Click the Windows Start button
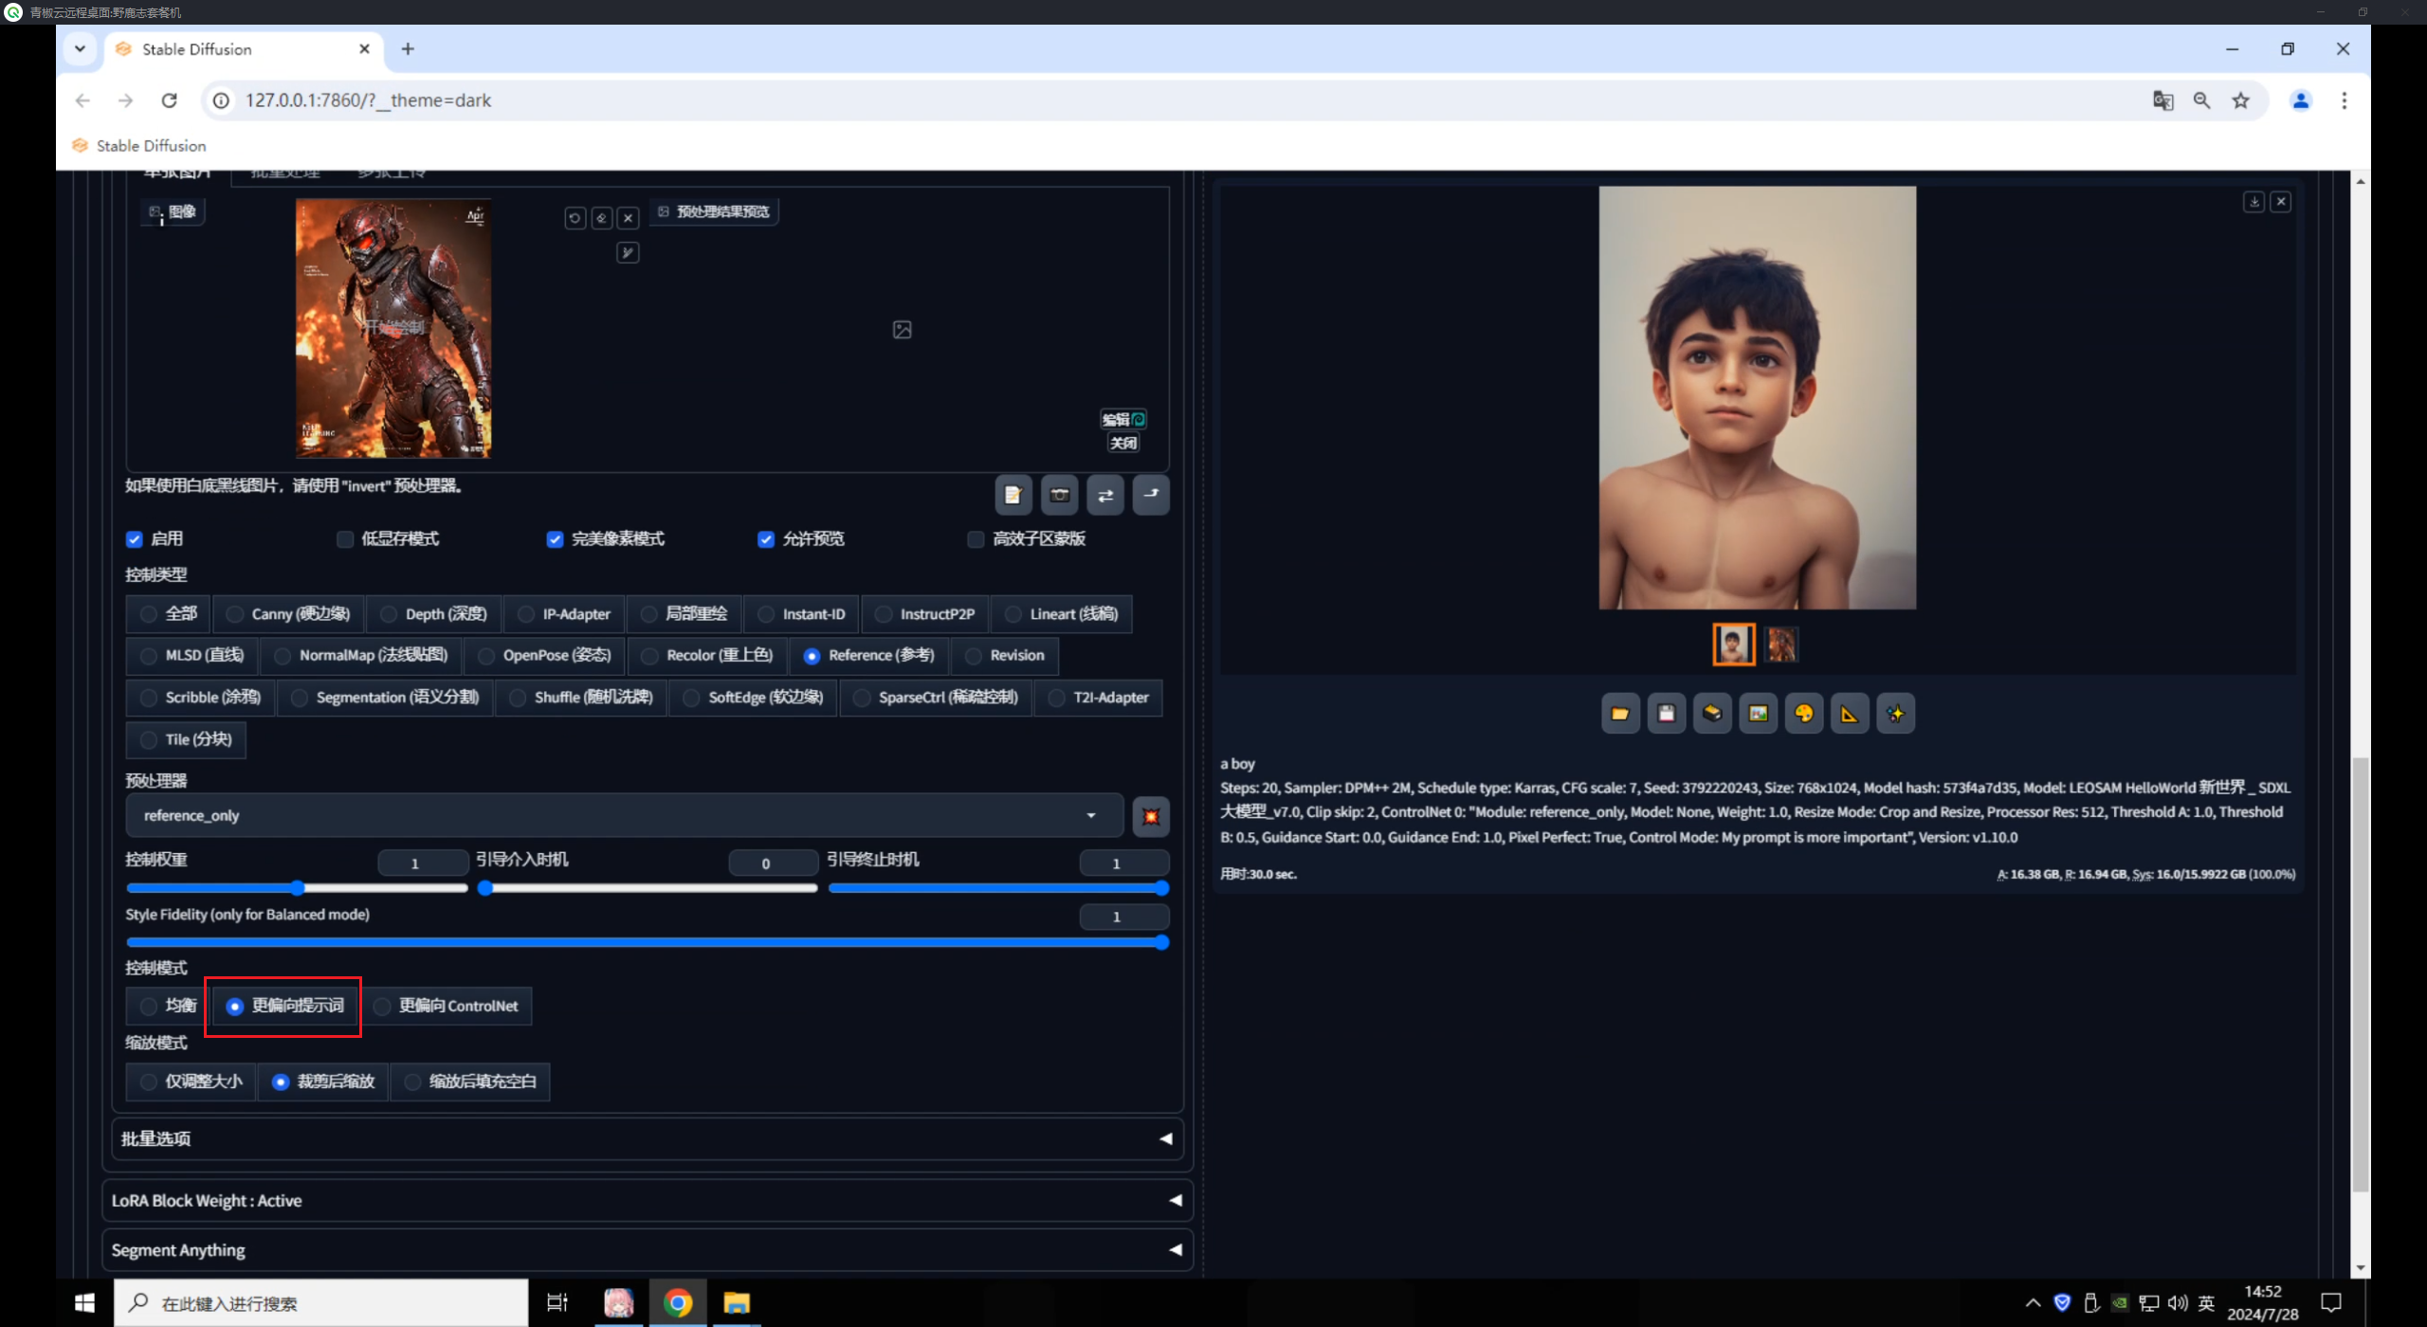The width and height of the screenshot is (2427, 1327). click(84, 1303)
